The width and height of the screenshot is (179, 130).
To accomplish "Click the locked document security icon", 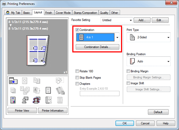I will [60, 90].
